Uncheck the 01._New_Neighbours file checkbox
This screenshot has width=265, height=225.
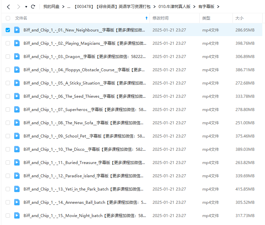click(8, 30)
